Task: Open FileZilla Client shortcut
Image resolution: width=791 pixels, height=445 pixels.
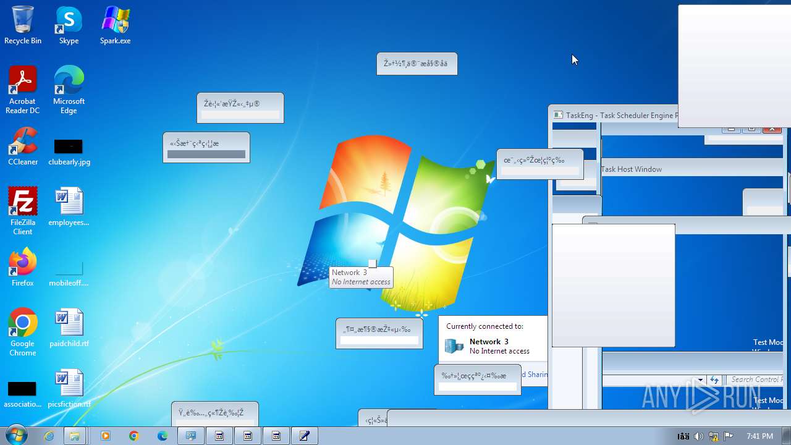Action: pyautogui.click(x=23, y=211)
